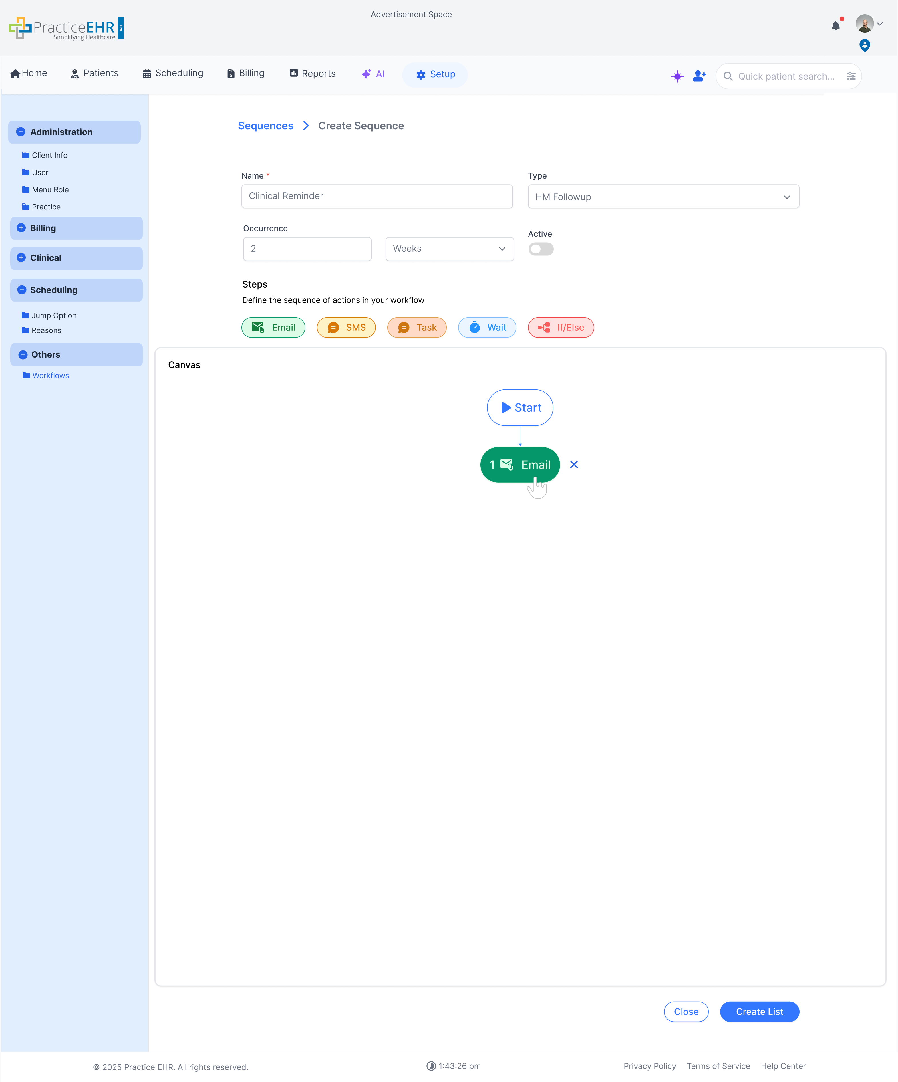Viewport: 898px width, 1082px height.
Task: Open the Type dropdown HM Followup
Action: (x=663, y=197)
